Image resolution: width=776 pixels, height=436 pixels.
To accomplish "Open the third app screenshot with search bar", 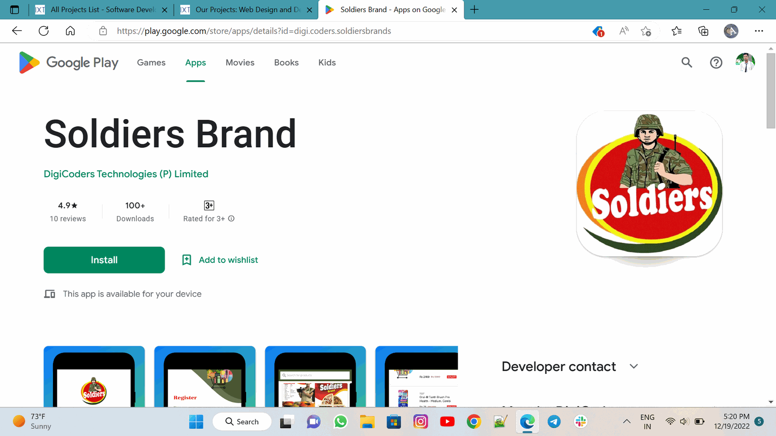I will coord(315,376).
